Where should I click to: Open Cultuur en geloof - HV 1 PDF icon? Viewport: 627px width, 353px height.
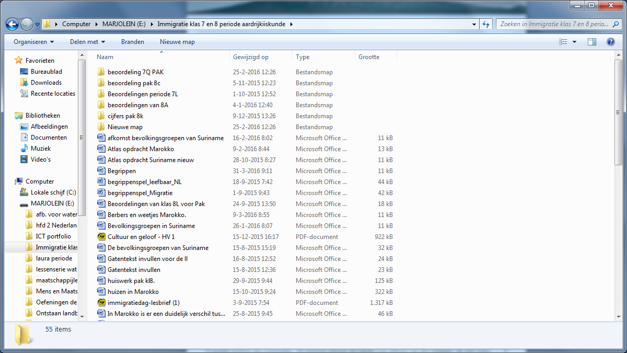pyautogui.click(x=101, y=237)
